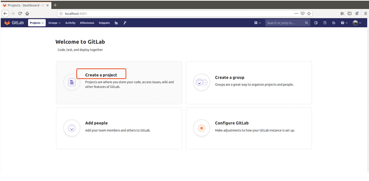
Task: Open the plus new item dropdown
Action: pyautogui.click(x=258, y=23)
